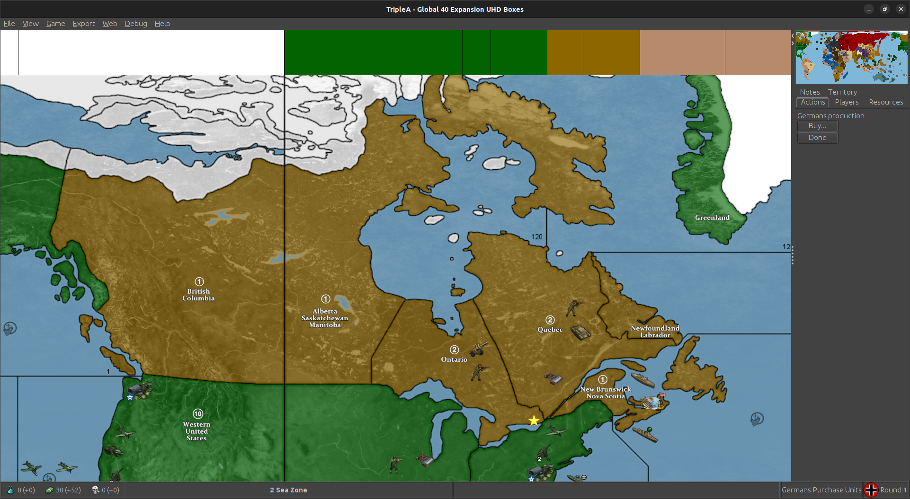Click the convoy marker in the Atlantic
Image resolution: width=910 pixels, height=499 pixels.
(x=757, y=419)
